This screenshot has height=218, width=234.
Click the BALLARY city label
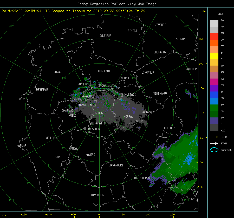click(x=169, y=128)
